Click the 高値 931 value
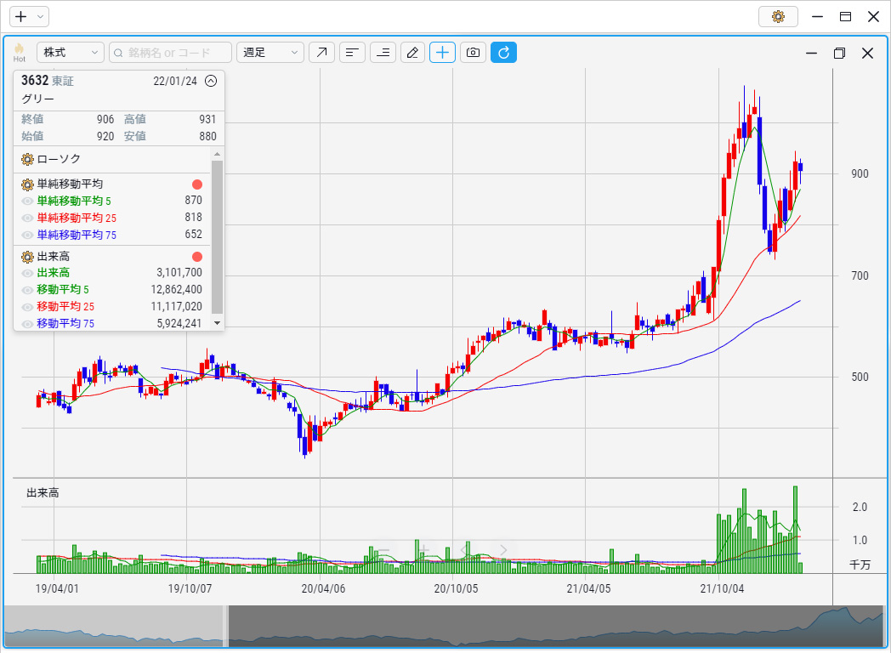This screenshot has height=653, width=891. click(207, 119)
